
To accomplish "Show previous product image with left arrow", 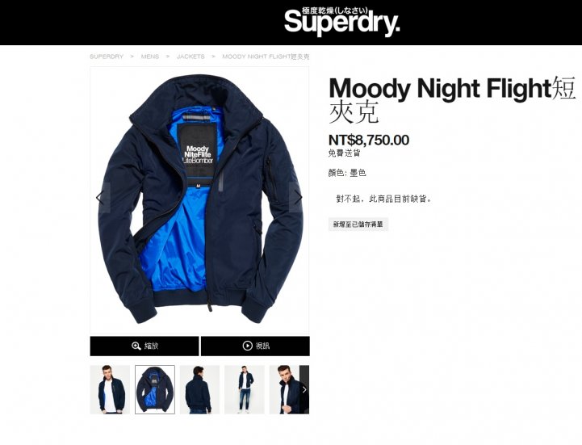I will pyautogui.click(x=100, y=198).
